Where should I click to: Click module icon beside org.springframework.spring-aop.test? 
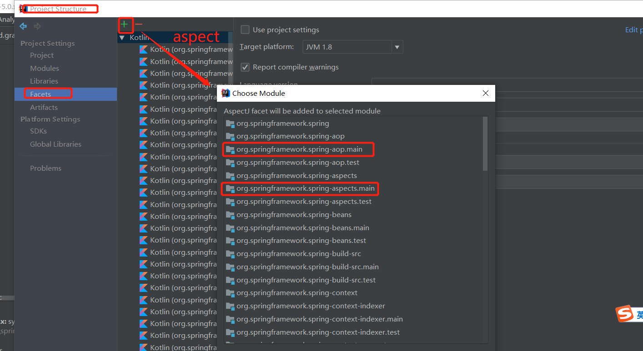[230, 163]
